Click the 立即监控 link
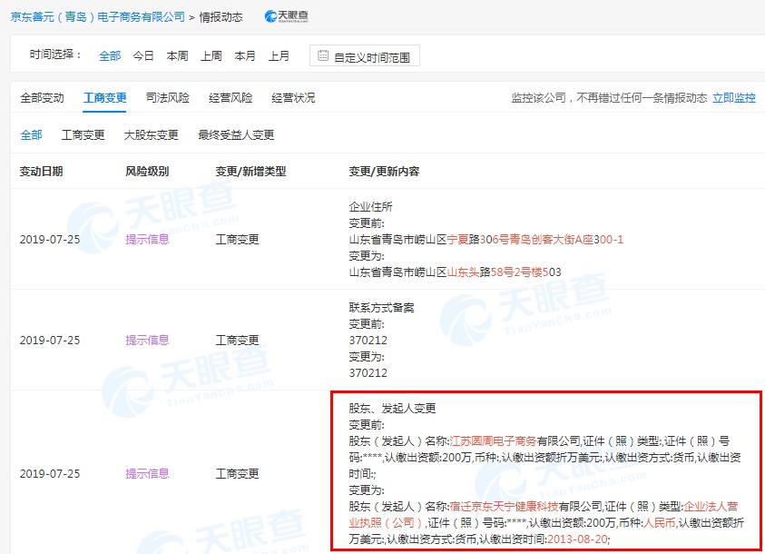The width and height of the screenshot is (765, 554). 734,97
